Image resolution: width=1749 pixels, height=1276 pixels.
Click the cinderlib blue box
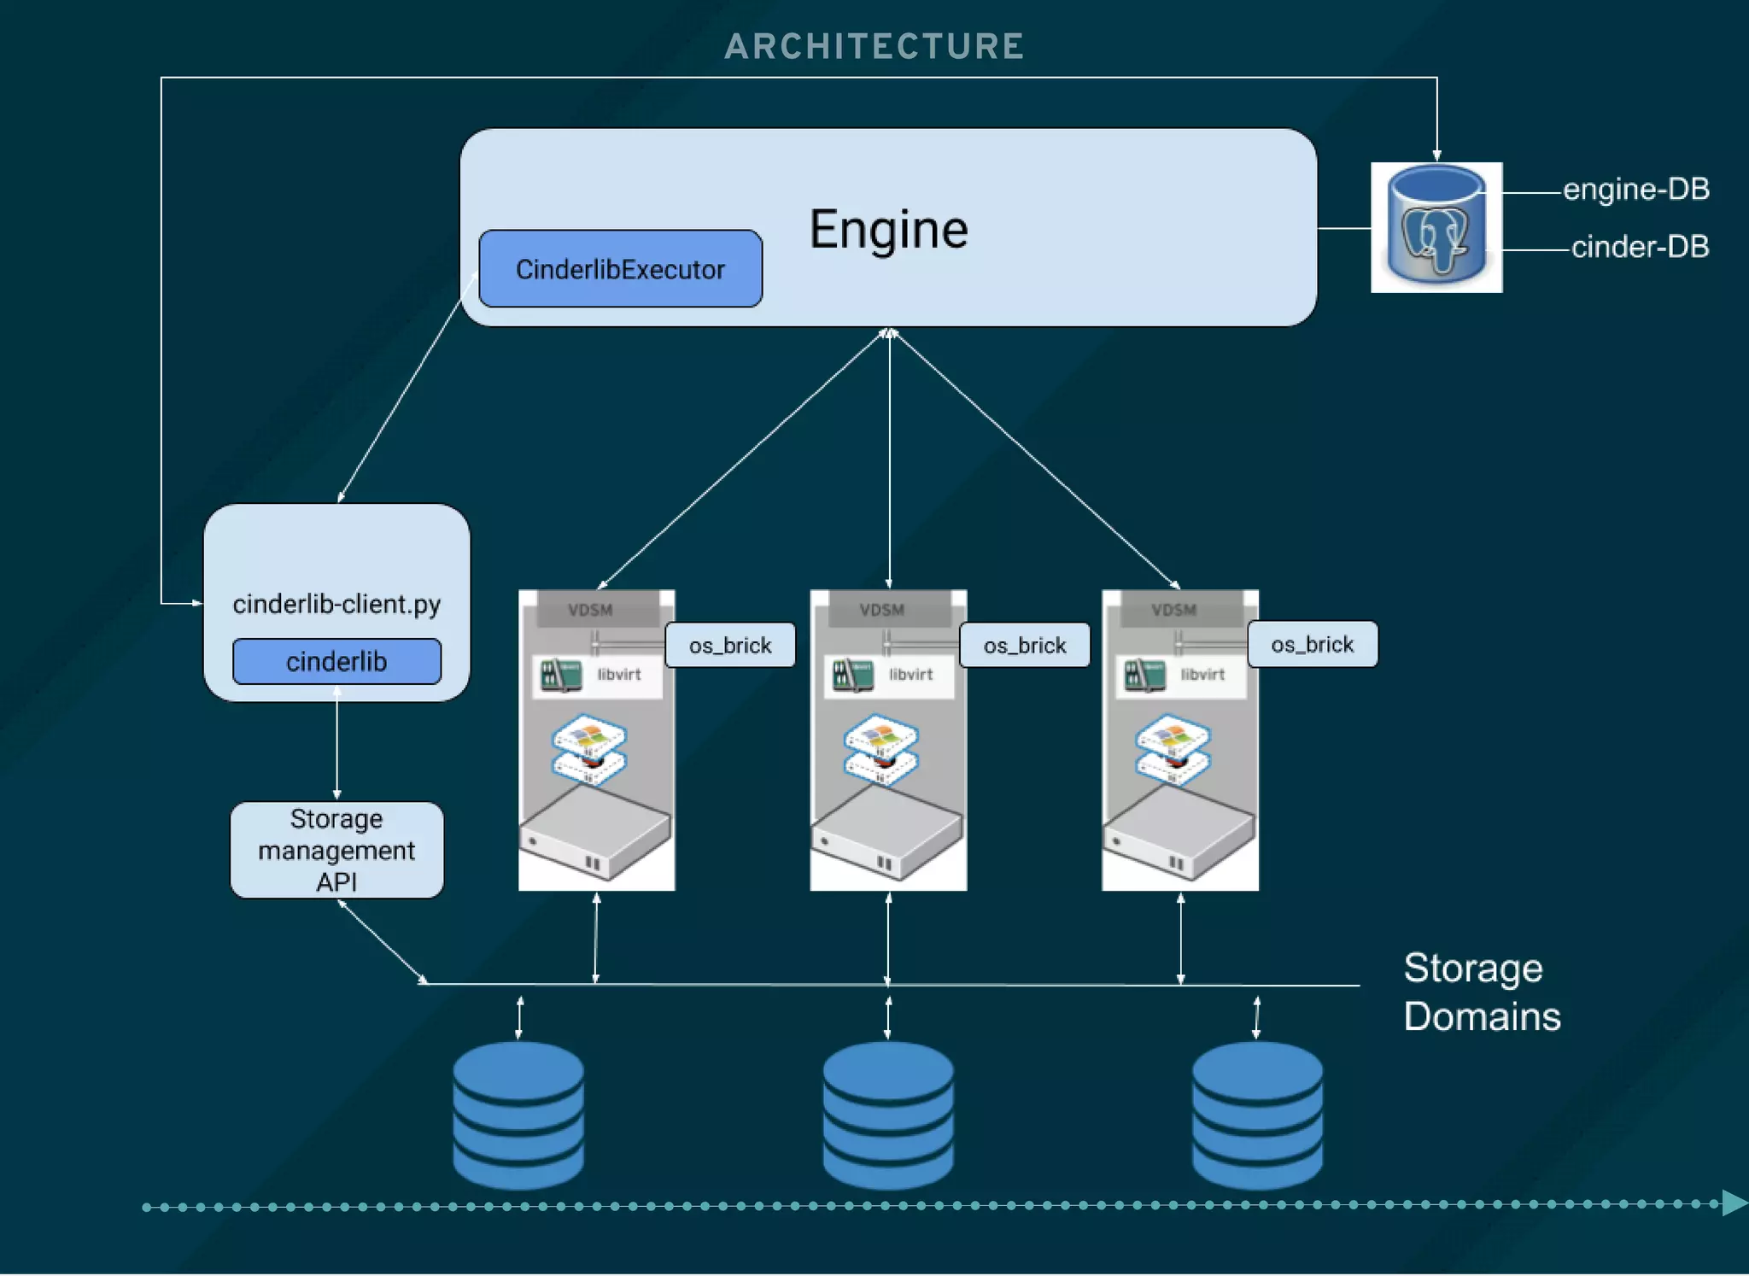click(x=336, y=662)
